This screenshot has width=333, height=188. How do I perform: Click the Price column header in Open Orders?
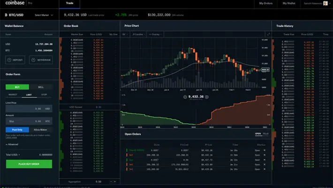(208, 145)
